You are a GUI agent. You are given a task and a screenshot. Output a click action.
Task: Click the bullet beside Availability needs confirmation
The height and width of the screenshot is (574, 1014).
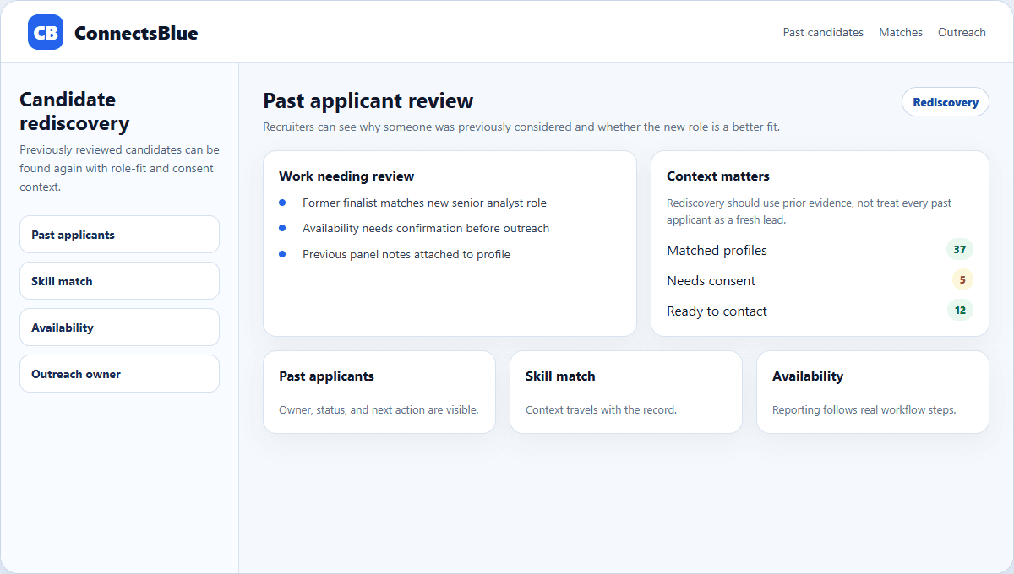point(282,228)
